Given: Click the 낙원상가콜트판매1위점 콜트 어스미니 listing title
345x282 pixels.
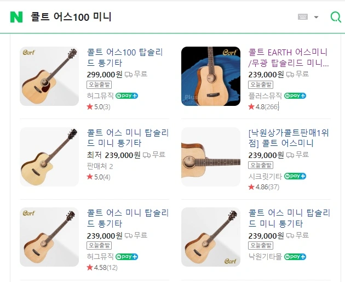Looking at the screenshot, I should (289, 138).
